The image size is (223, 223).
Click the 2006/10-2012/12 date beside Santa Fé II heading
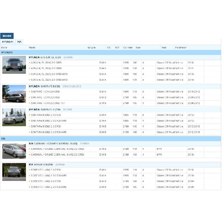72,86
